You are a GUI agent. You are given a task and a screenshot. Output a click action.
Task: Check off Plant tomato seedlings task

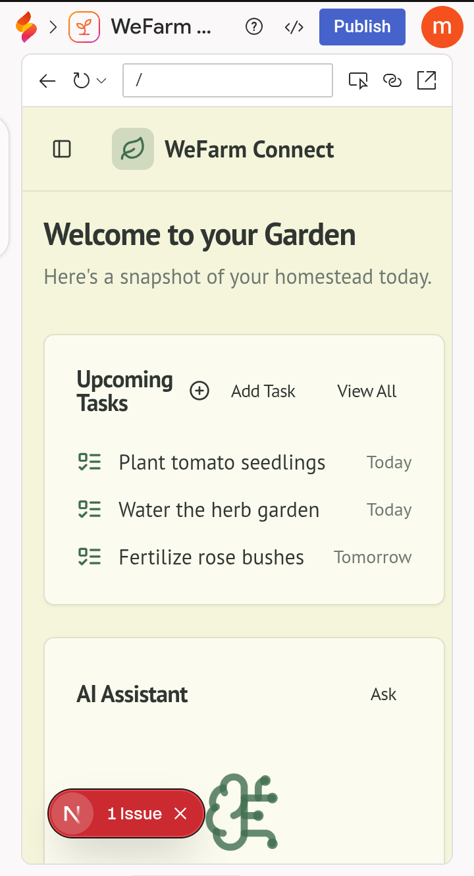coord(90,462)
